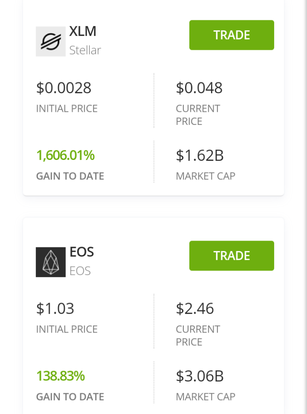Select the bold EOS ticker heading
Screen dimensions: 307x414
pos(82,252)
